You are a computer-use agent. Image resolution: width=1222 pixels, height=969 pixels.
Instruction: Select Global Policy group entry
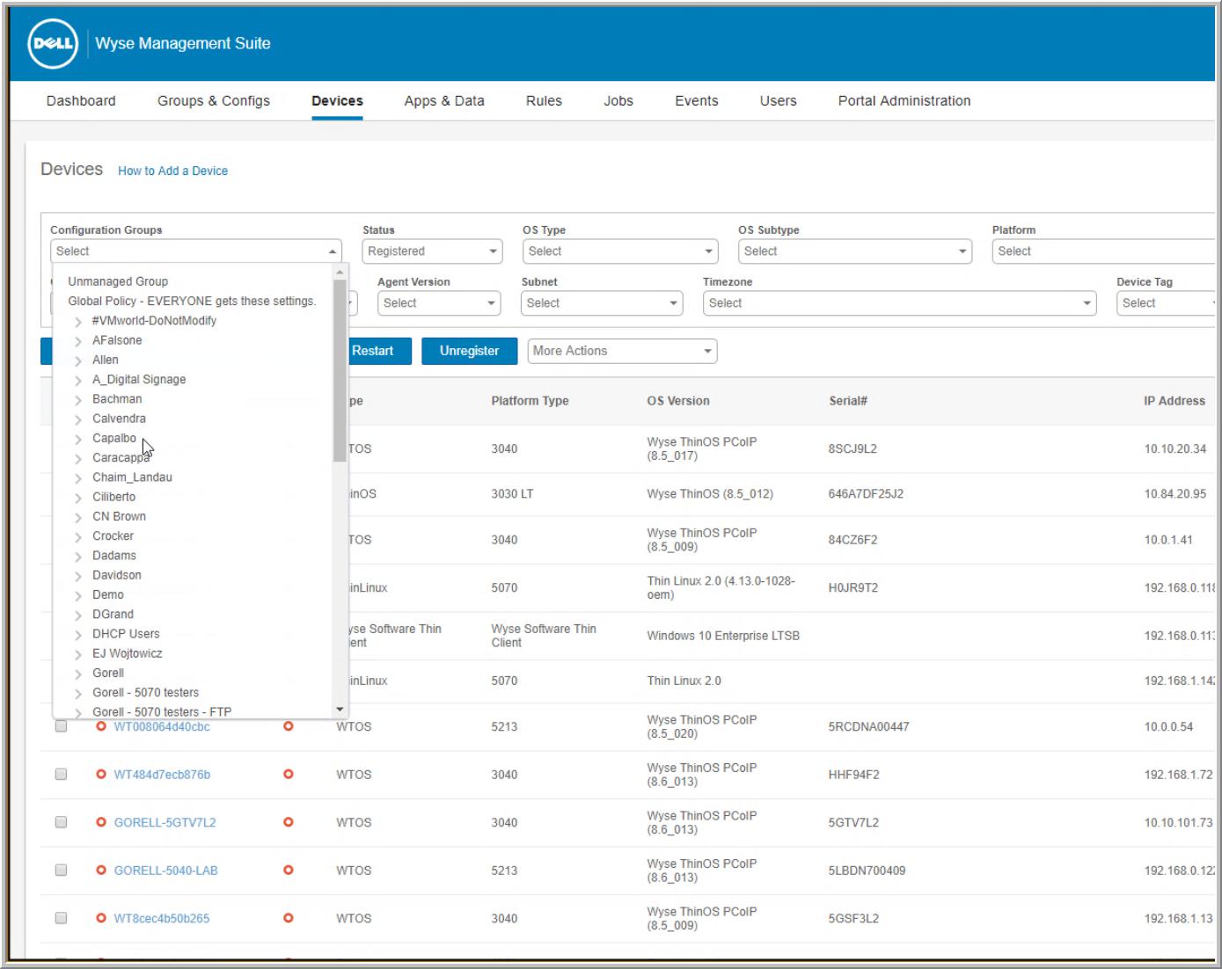[192, 301]
